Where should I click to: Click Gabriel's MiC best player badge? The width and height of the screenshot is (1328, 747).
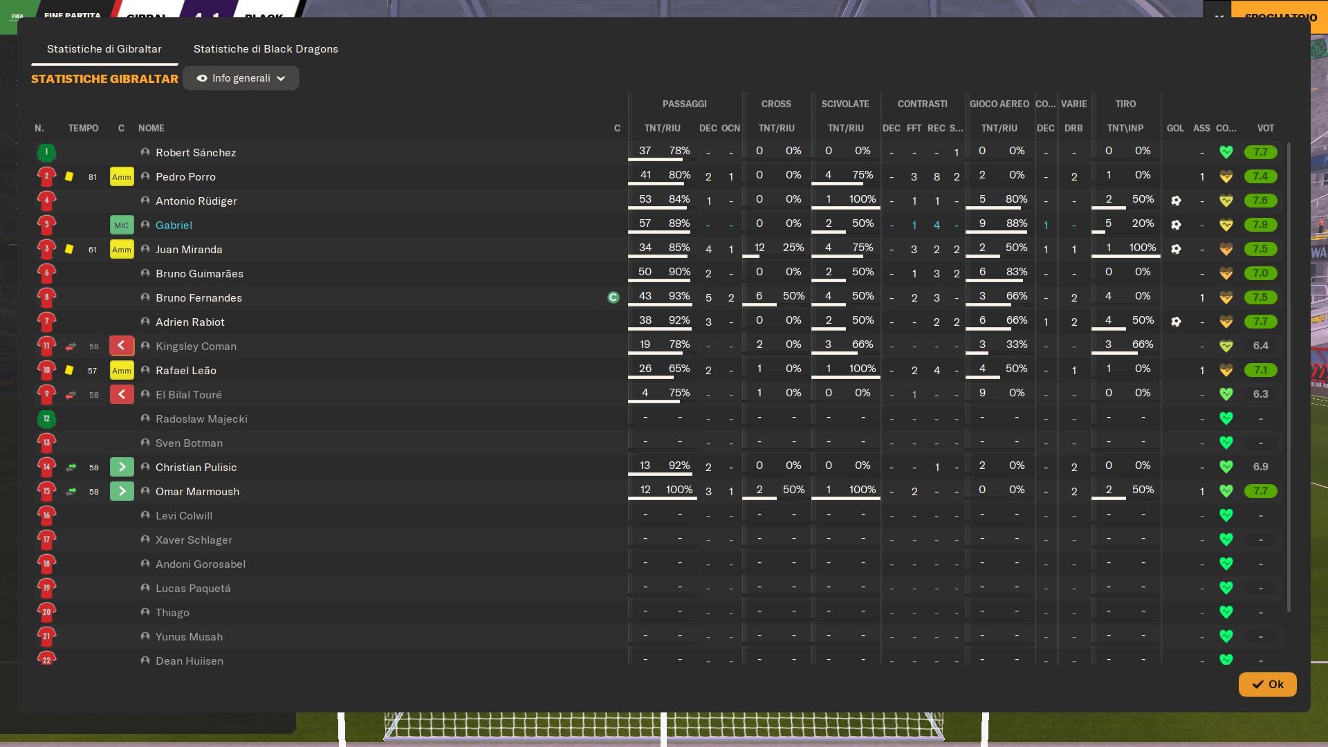(x=122, y=225)
